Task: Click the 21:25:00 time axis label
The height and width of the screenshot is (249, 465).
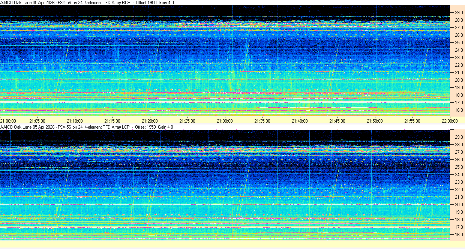Action: (x=187, y=121)
